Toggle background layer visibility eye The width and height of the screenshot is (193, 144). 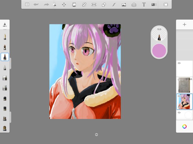click(179, 113)
